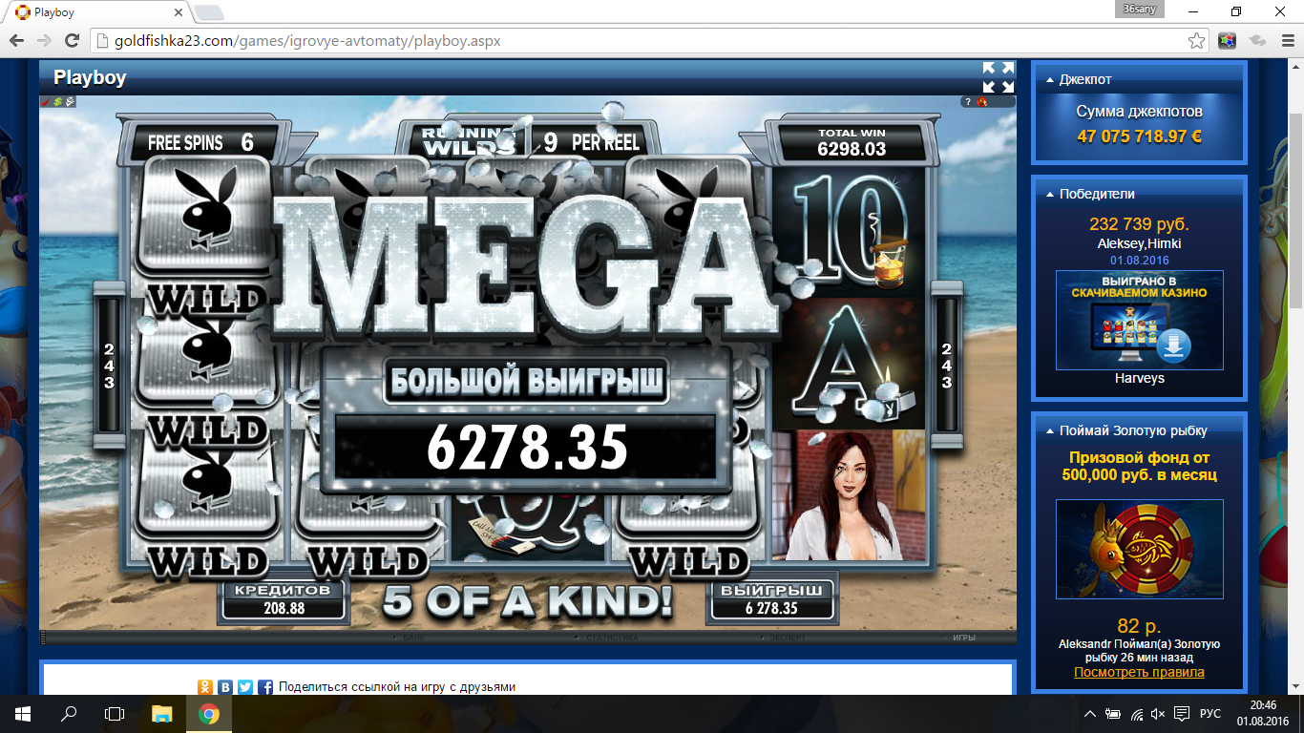Screen dimensions: 1304x733
Task: Open Task View on the taskbar
Action: (x=115, y=714)
